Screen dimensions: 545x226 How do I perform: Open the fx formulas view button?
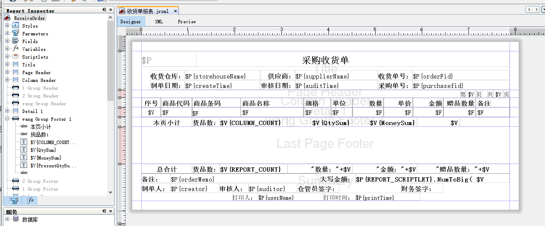click(30, 200)
